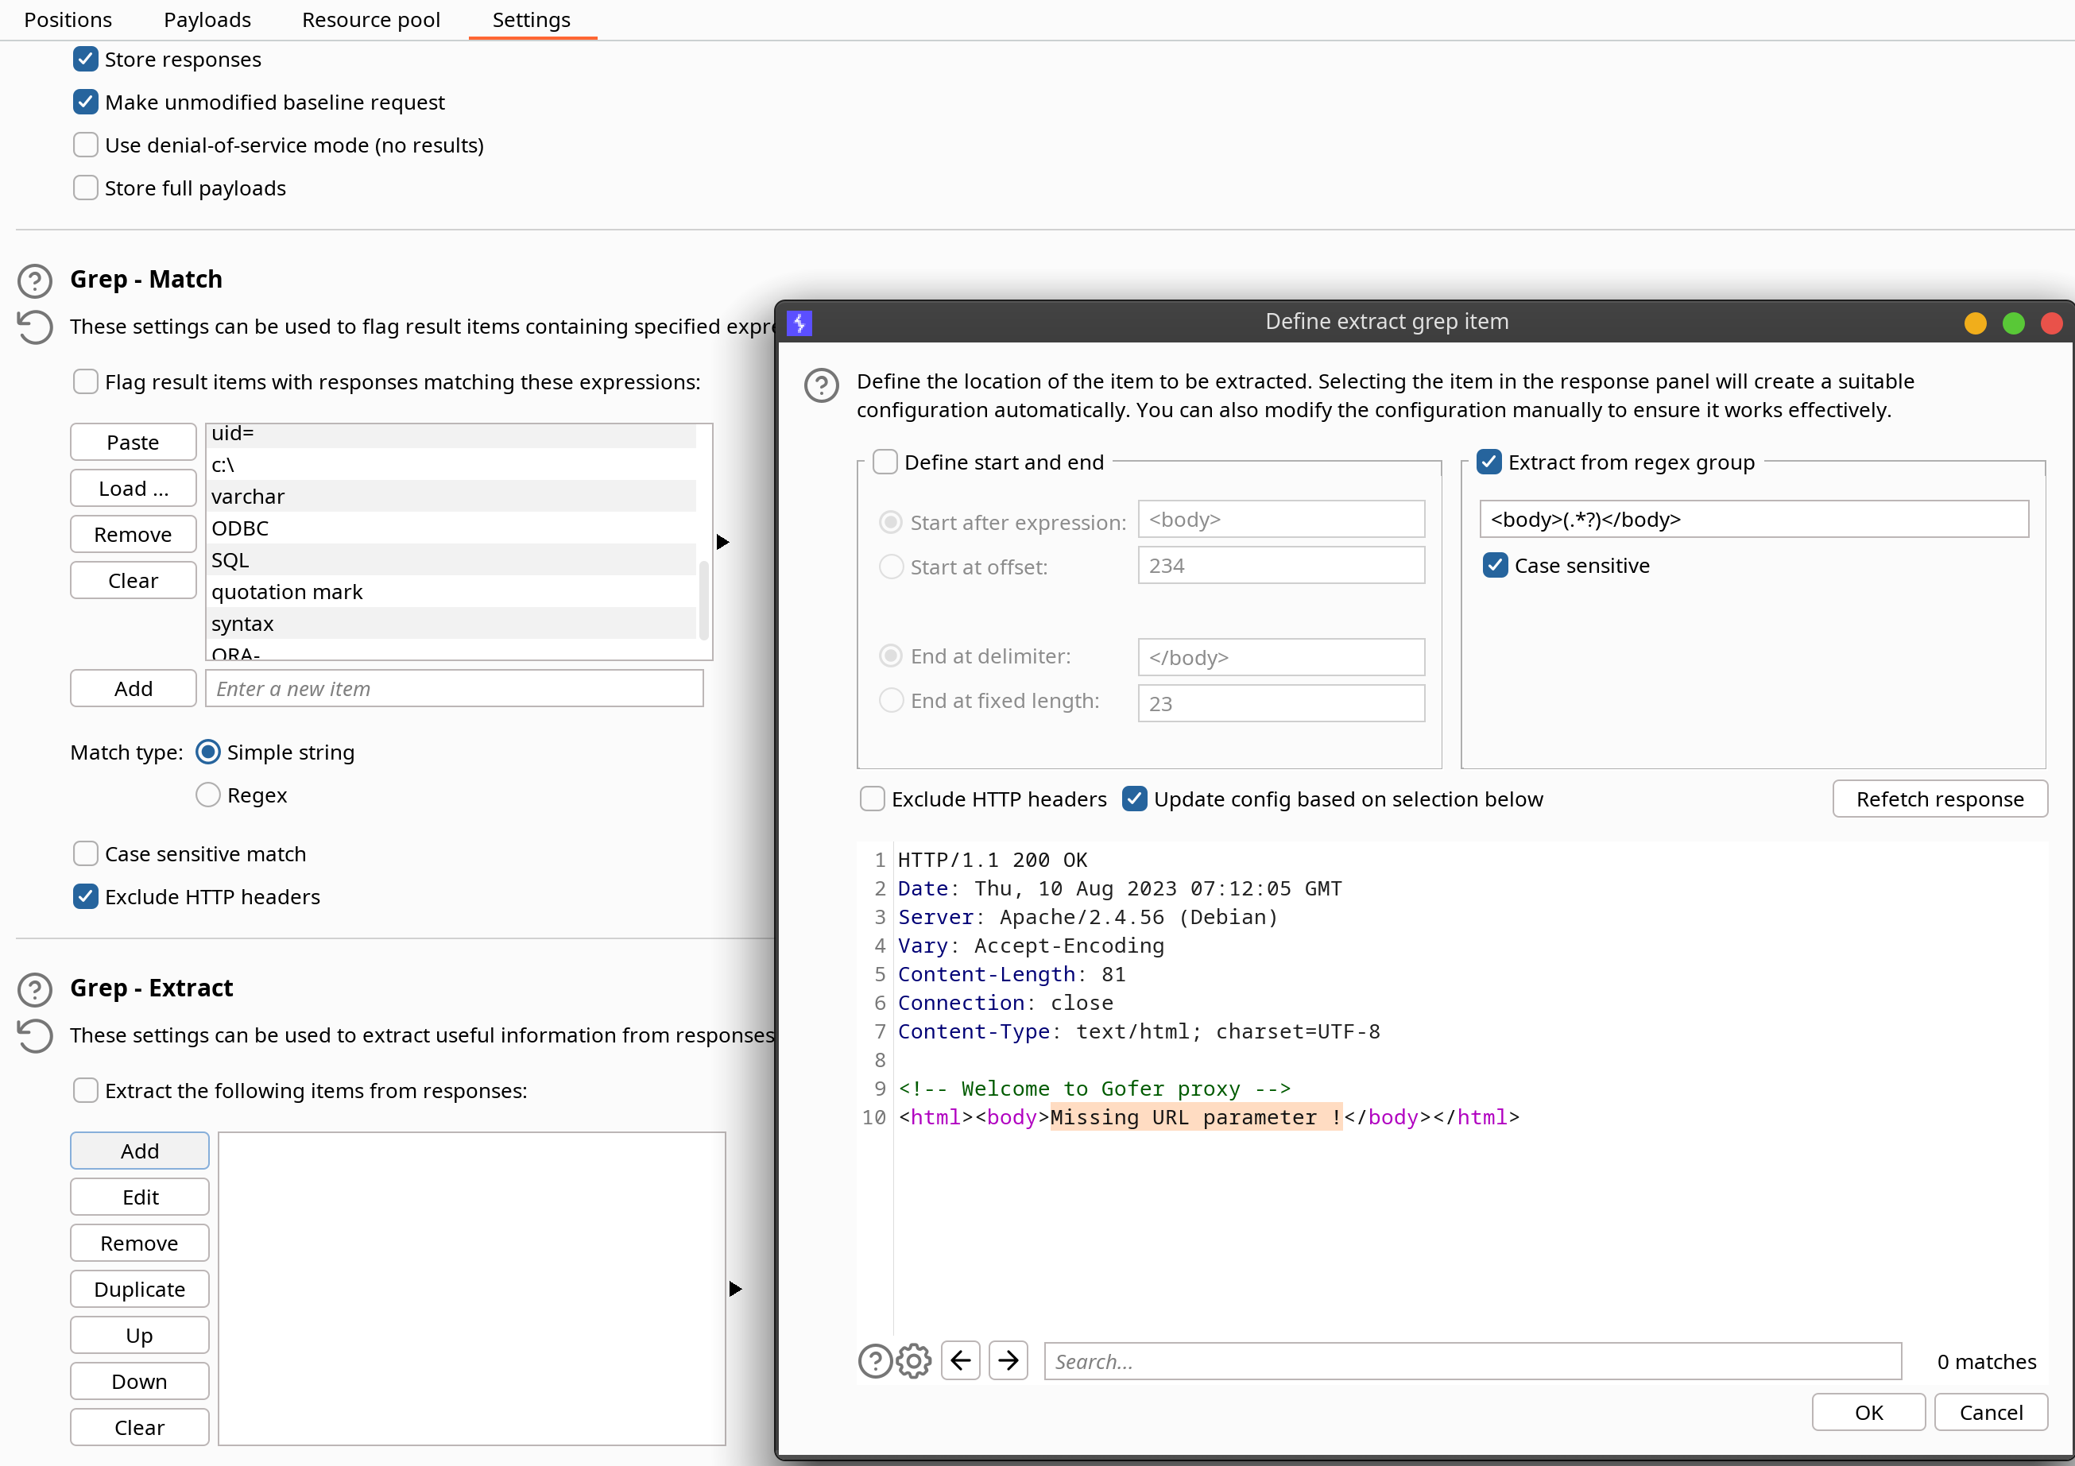The height and width of the screenshot is (1466, 2075).
Task: Click Load ... button
Action: 133,488
